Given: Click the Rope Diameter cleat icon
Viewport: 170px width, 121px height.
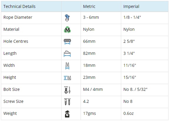Looking at the screenshot, I should point(67,18).
